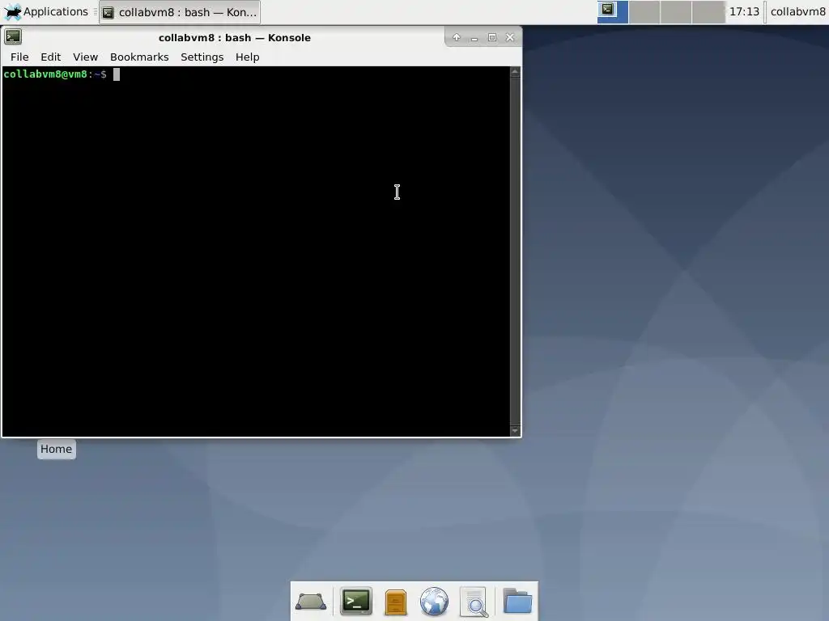Open the application finder magnifier icon
This screenshot has width=829, height=621.
tap(474, 602)
